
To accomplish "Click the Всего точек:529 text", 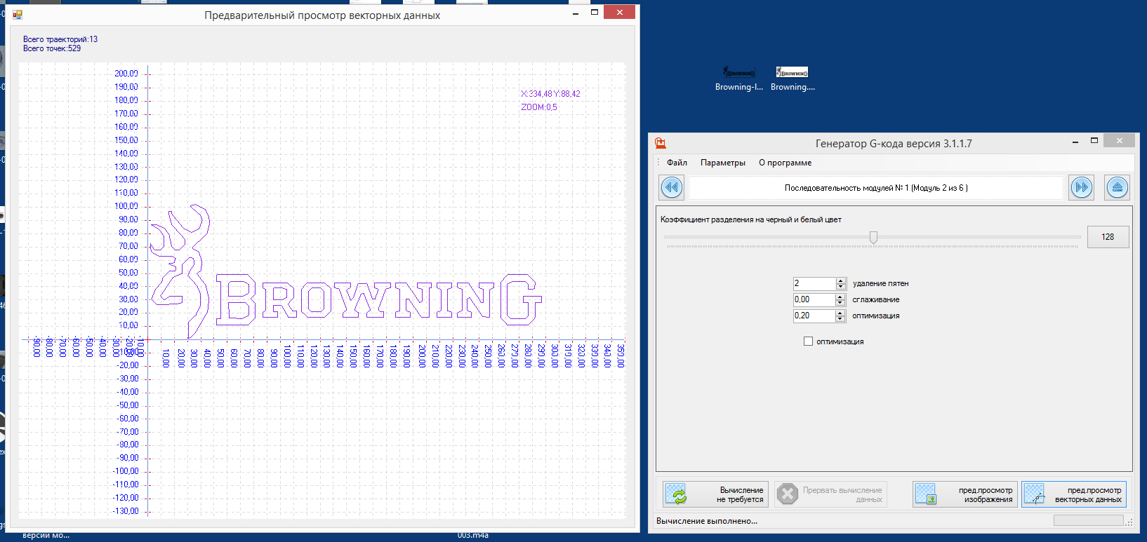I will click(52, 48).
